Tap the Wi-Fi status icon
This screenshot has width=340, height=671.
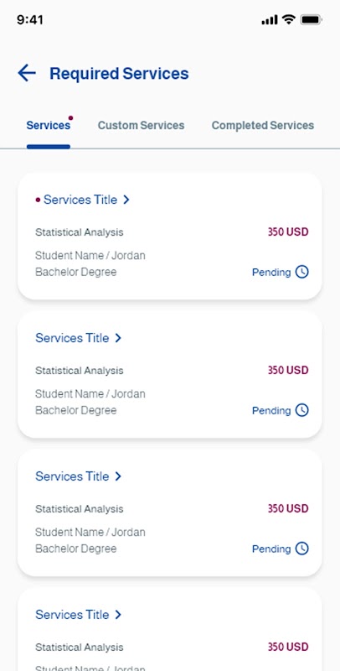289,19
